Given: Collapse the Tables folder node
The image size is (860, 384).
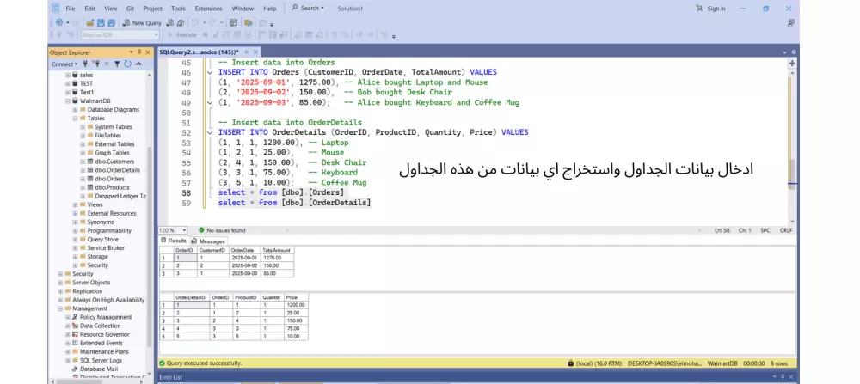Looking at the screenshot, I should [75, 119].
